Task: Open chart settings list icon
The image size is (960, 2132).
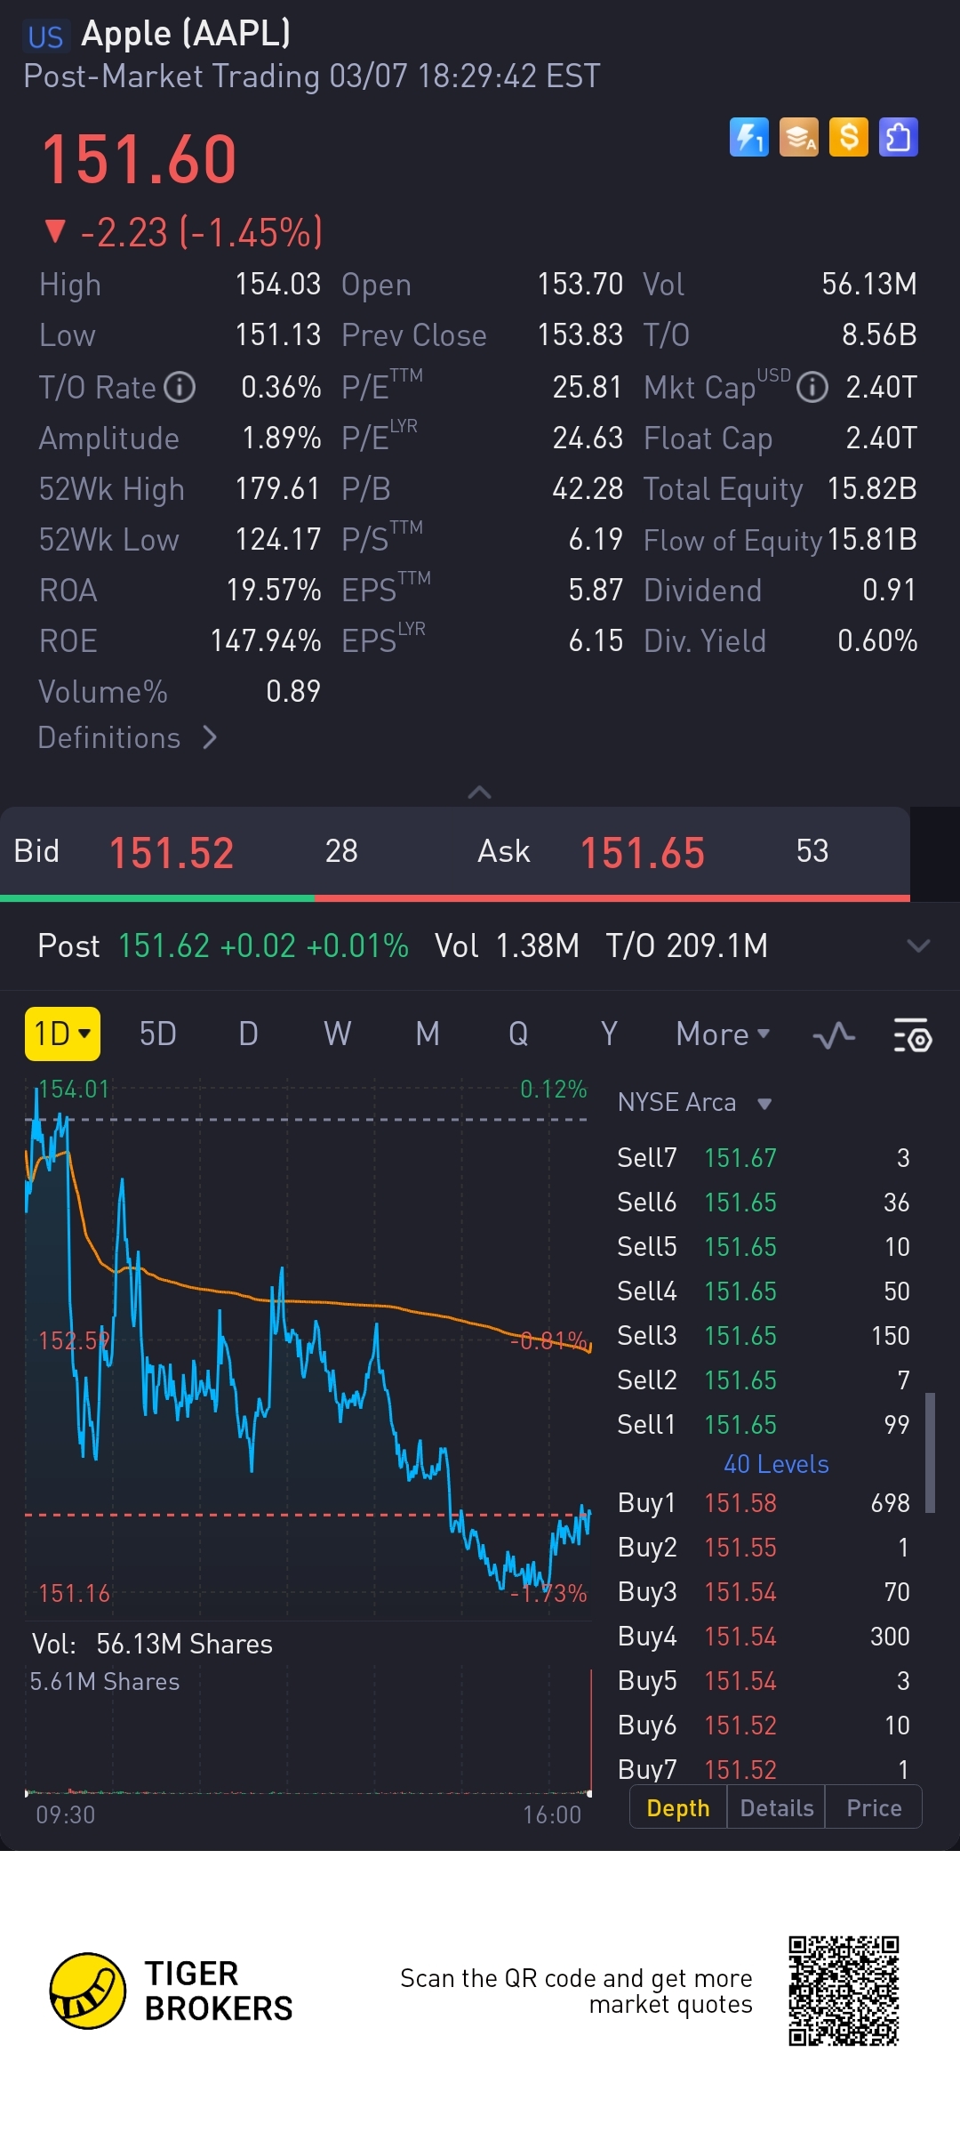Action: 912,1035
